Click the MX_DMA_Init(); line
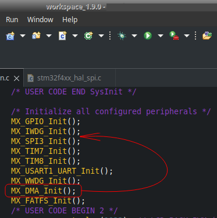The height and width of the screenshot is (218, 217). [x=43, y=191]
